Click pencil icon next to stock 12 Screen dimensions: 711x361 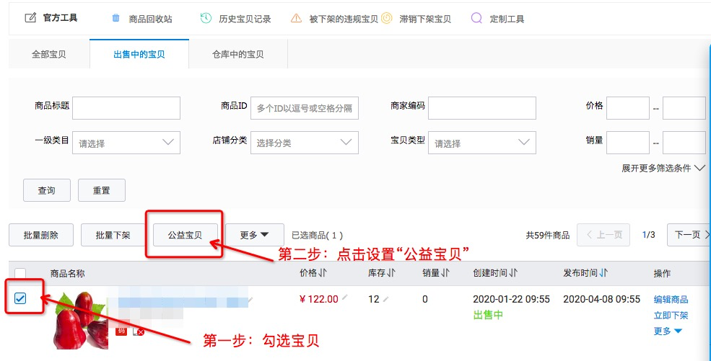[386, 299]
